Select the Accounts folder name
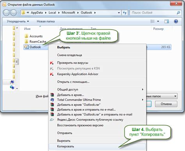Viewport: 185px width, 151px height. pyautogui.click(x=36, y=36)
